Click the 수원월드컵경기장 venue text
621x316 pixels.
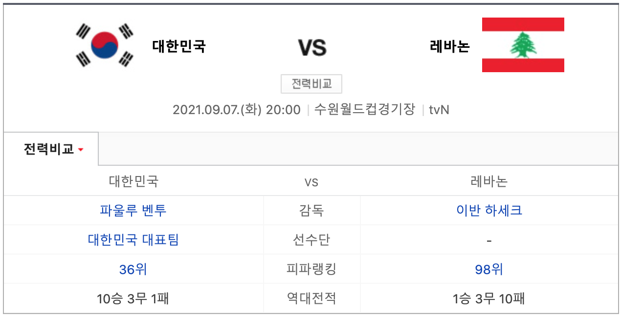[x=364, y=109]
